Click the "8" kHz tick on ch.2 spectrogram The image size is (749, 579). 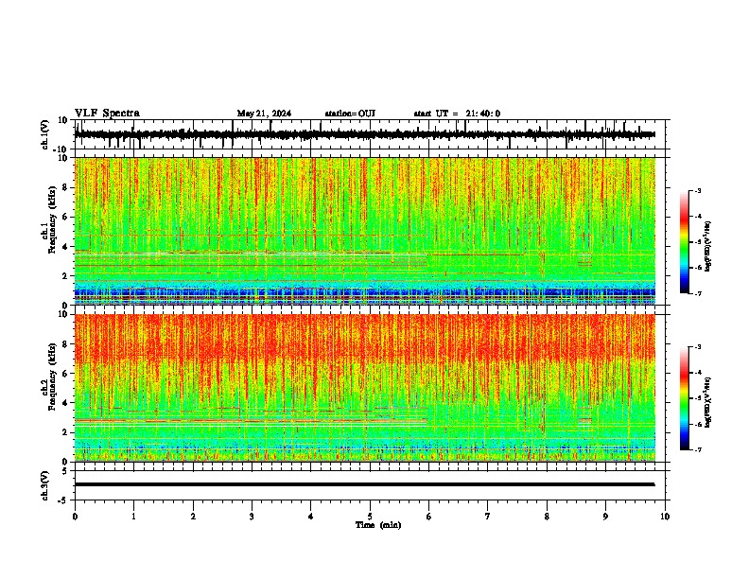pyautogui.click(x=66, y=344)
